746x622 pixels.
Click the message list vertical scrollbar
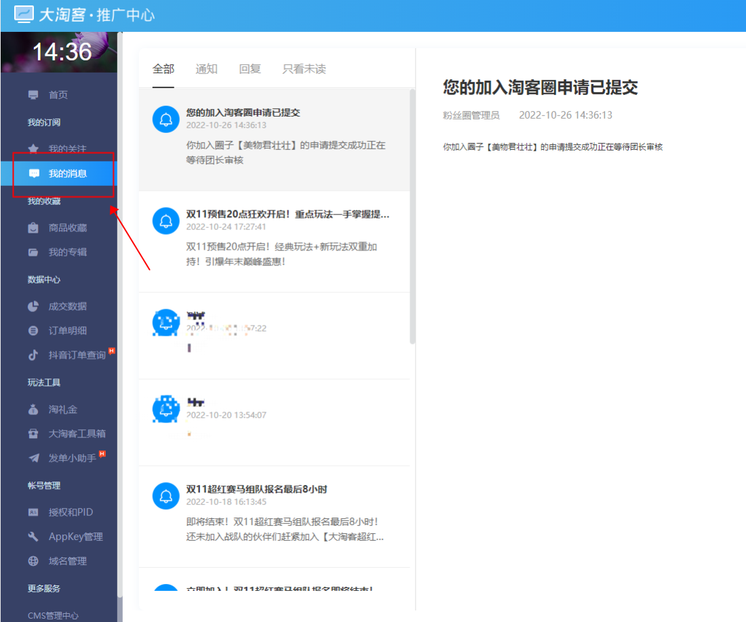click(x=412, y=217)
